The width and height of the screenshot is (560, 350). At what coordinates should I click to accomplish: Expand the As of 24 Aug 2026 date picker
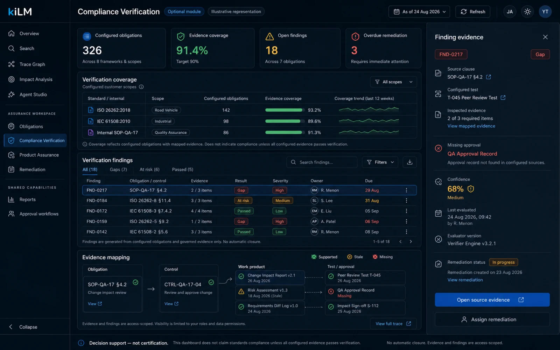pyautogui.click(x=419, y=12)
